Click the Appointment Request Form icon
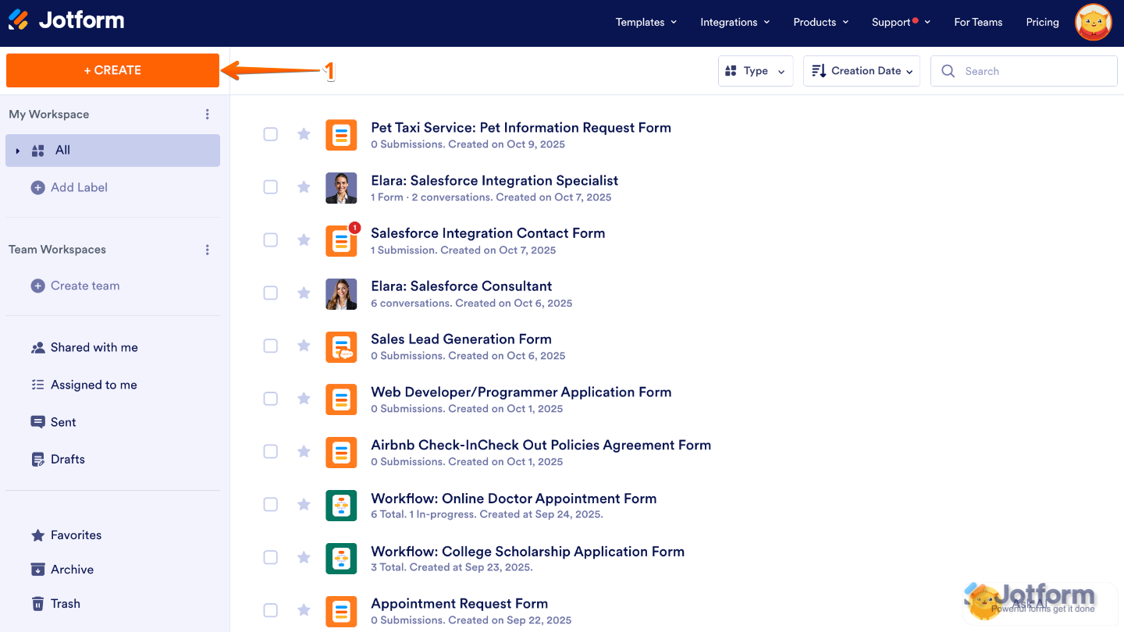1124x632 pixels. tap(341, 611)
